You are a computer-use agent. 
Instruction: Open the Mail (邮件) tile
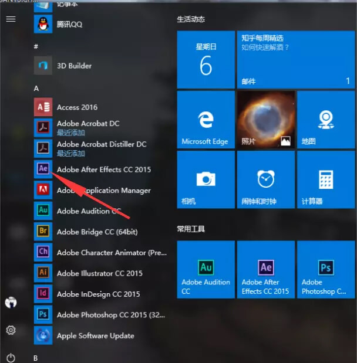(x=296, y=59)
